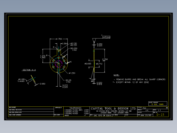Click the 15° REF angle dimension
The image size is (177, 133).
point(92,80)
